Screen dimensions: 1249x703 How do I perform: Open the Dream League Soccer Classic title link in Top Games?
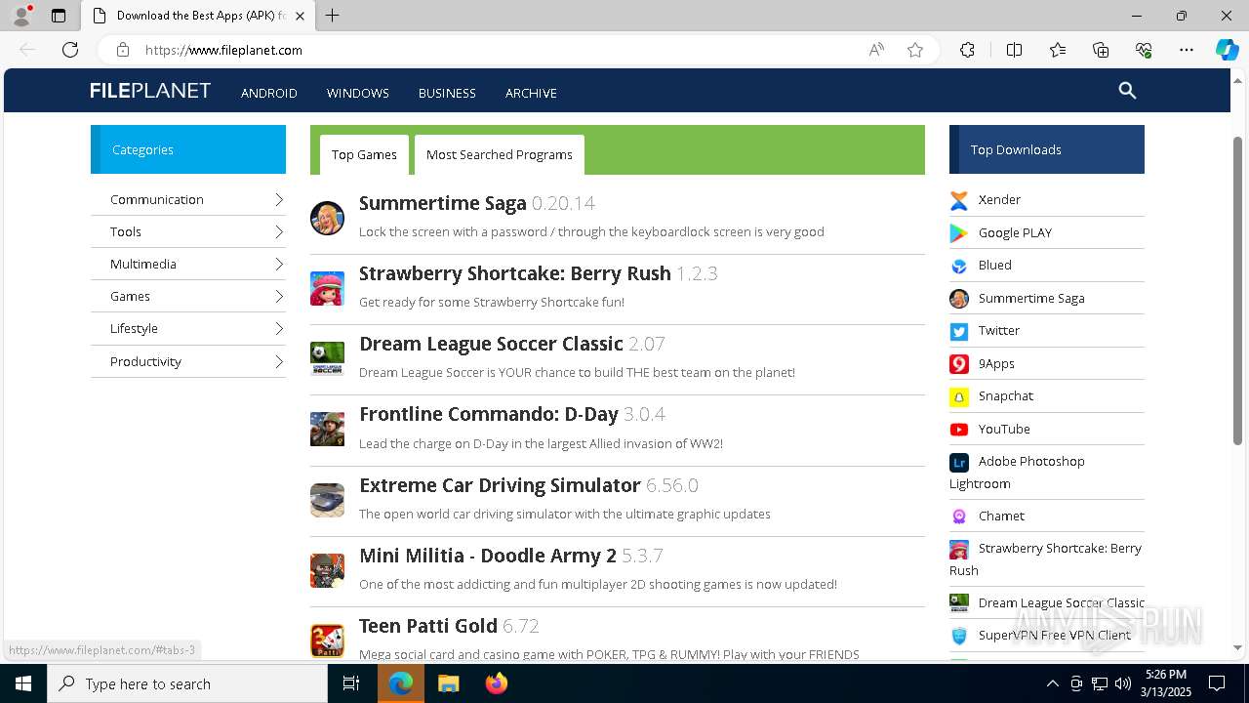tap(491, 344)
